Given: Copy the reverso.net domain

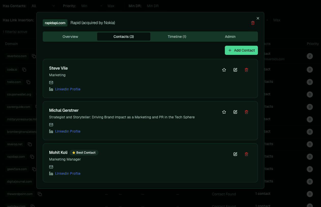Looking at the screenshot, I should (x=30, y=144).
